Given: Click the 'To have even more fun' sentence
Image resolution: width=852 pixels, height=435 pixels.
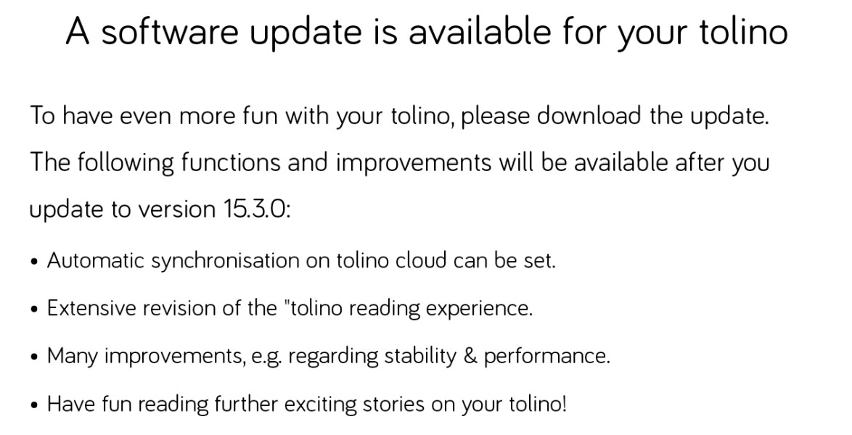Looking at the screenshot, I should 399,116.
